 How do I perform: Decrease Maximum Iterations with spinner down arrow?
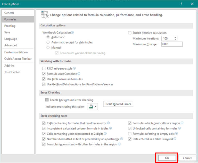(175, 39)
